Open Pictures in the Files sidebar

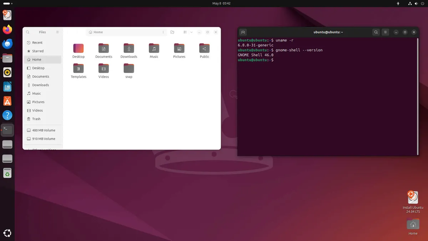tap(43, 102)
